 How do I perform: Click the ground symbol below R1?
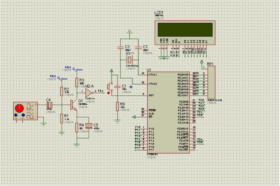tap(62, 133)
